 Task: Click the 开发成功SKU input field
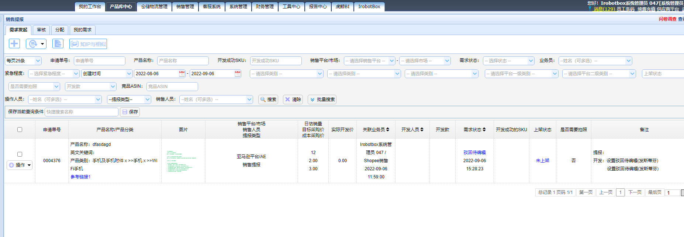click(x=276, y=61)
